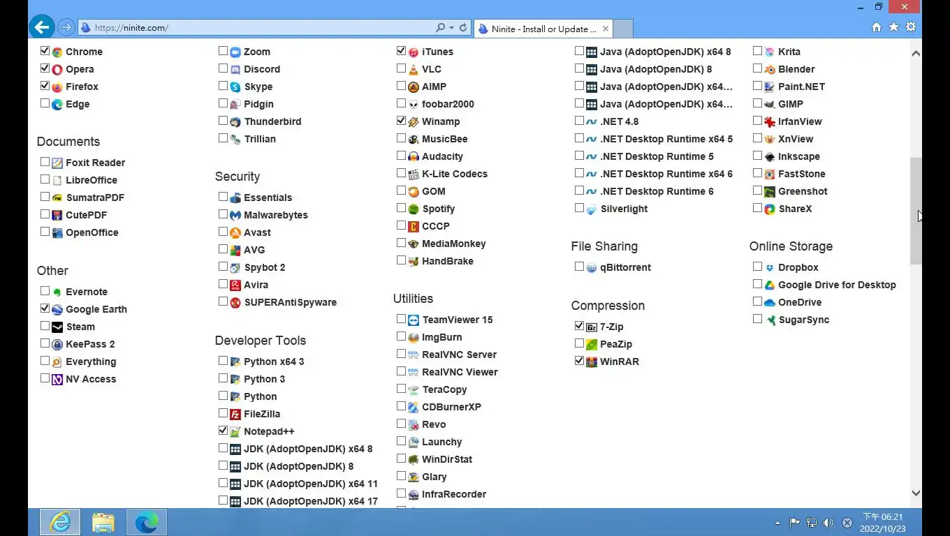This screenshot has height=536, width=950.
Task: Check the Discord checkbox
Action: [223, 68]
